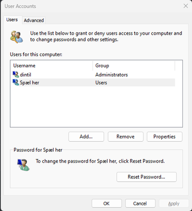Click the Administrators group cell

(111, 74)
